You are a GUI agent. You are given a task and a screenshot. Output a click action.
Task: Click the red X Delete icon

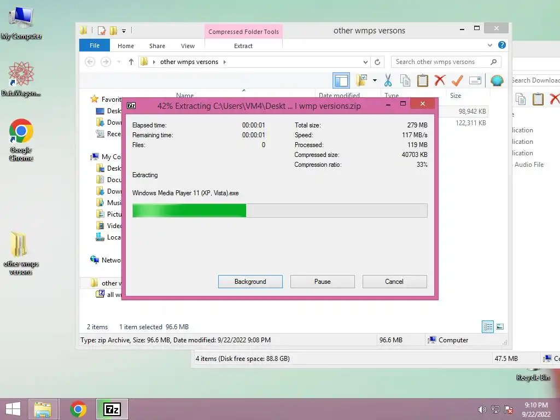(x=440, y=80)
